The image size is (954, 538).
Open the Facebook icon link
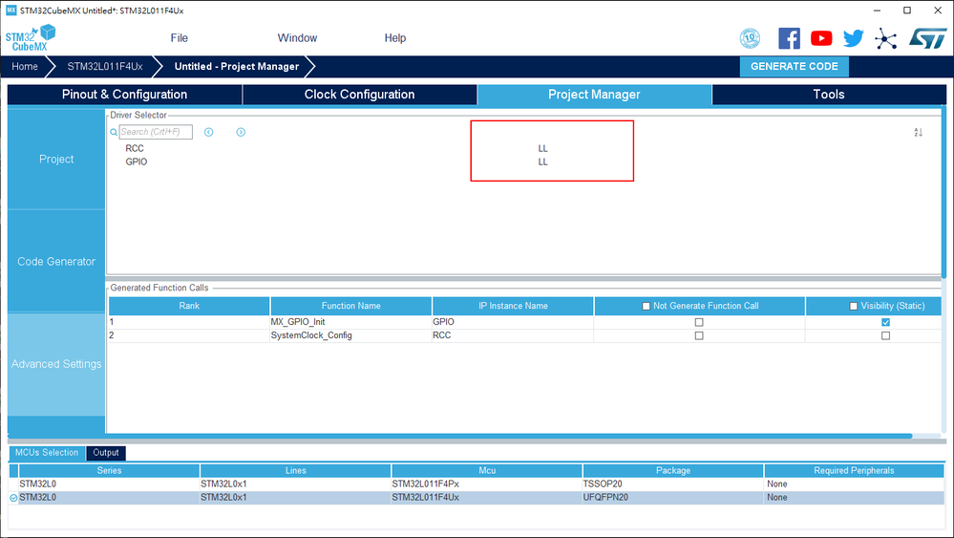point(789,38)
